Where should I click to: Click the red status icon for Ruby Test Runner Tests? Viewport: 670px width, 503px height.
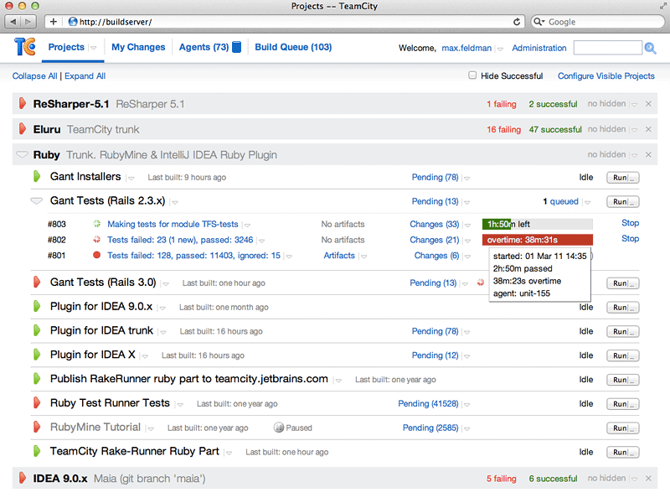pos(37,403)
